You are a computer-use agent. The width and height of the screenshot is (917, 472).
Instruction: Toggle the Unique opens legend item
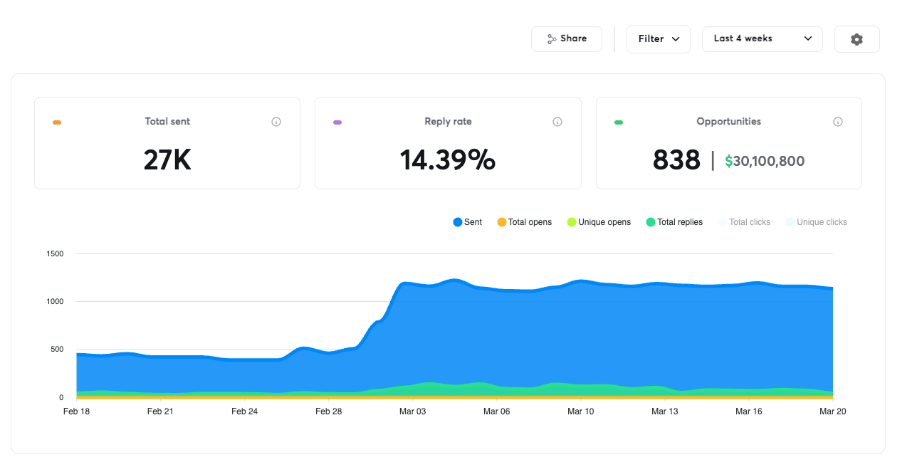[599, 221]
